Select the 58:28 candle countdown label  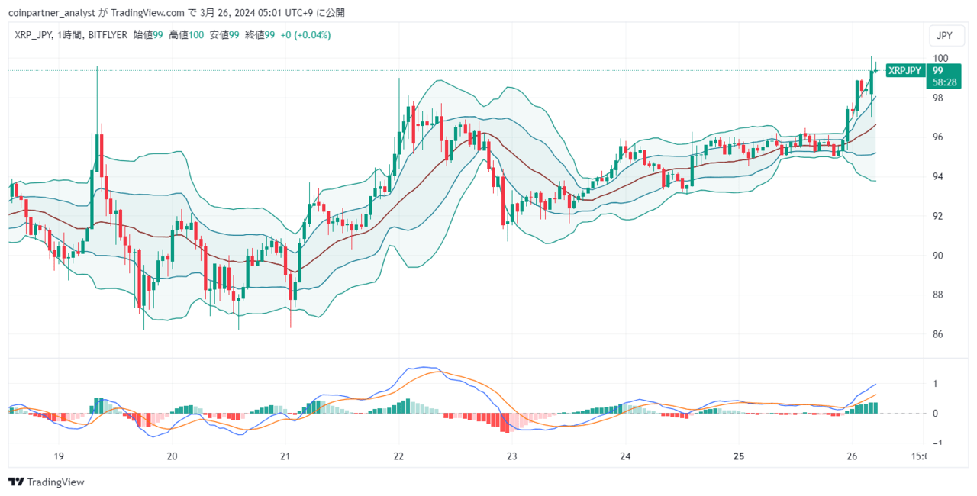coord(944,81)
